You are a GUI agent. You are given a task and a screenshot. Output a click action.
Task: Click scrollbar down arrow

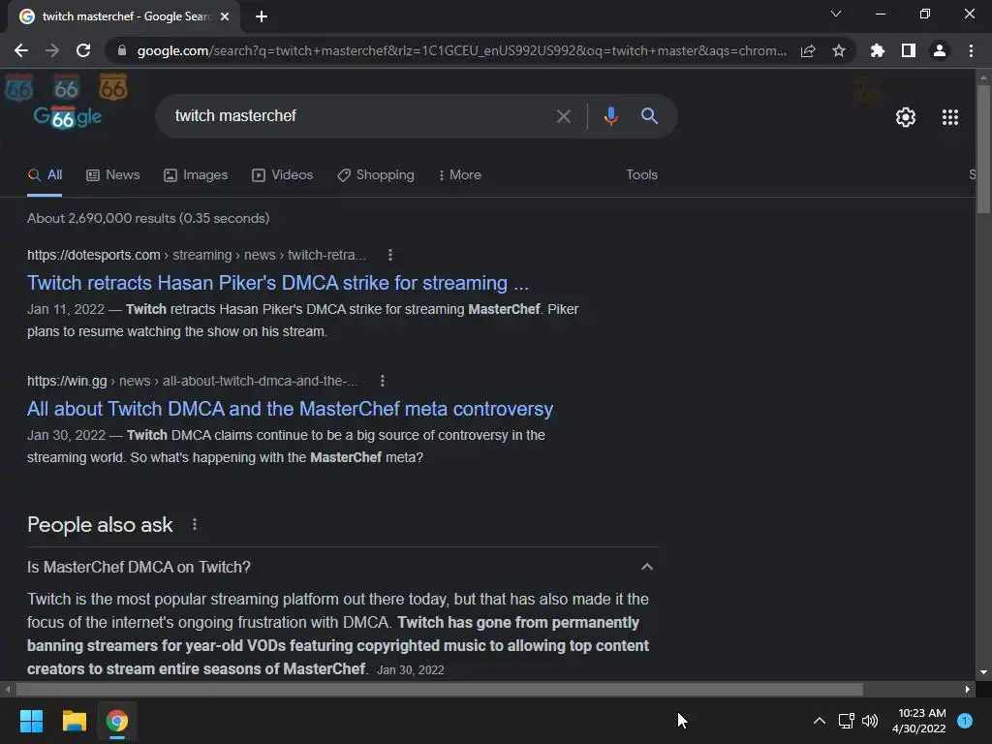tap(983, 672)
